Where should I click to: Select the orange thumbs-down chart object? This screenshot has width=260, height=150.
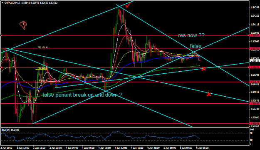point(23,25)
